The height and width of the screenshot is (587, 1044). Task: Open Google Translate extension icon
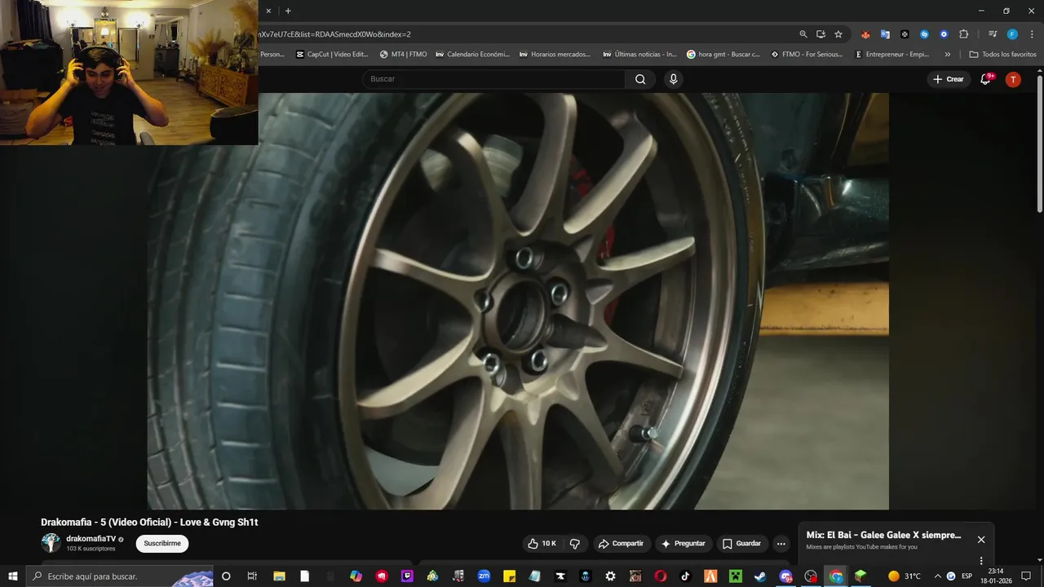885,34
